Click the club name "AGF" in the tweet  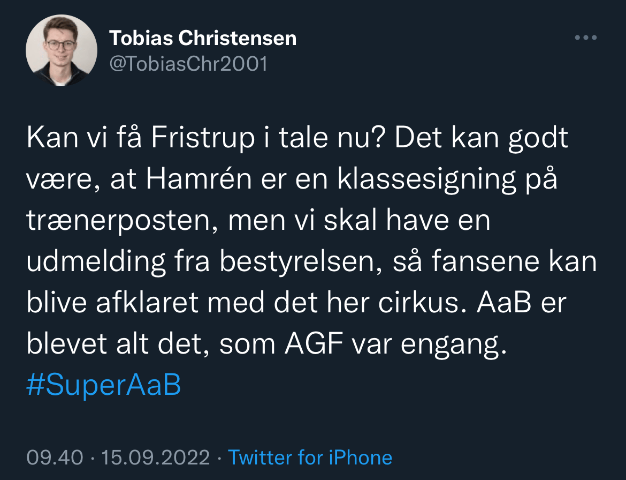[x=312, y=344]
